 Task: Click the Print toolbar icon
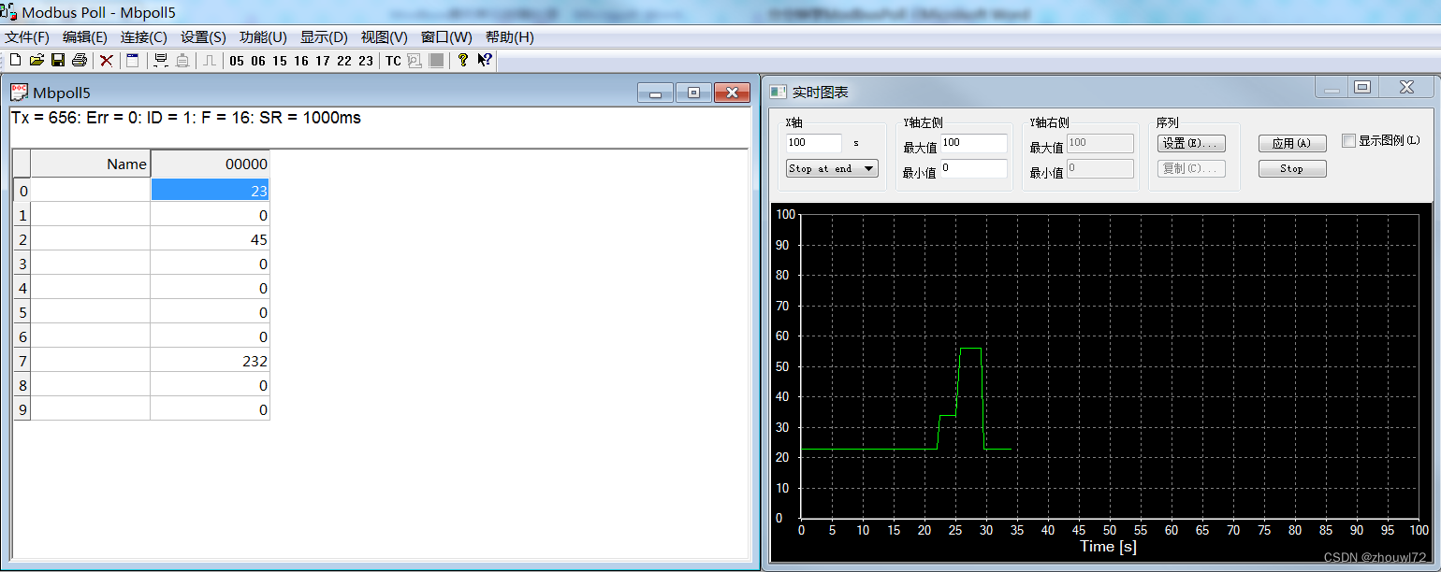80,61
